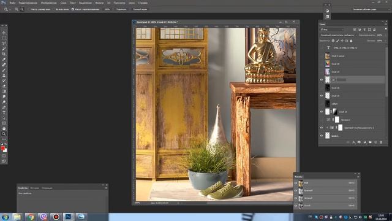Viewport: 392px width, 221px height.
Task: Open the Edit menu
Action: pos(28,2)
